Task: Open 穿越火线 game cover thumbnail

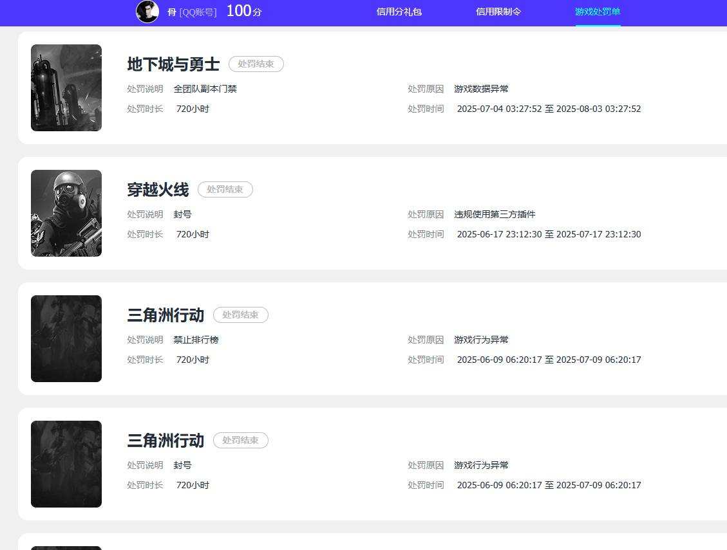Action: [66, 213]
